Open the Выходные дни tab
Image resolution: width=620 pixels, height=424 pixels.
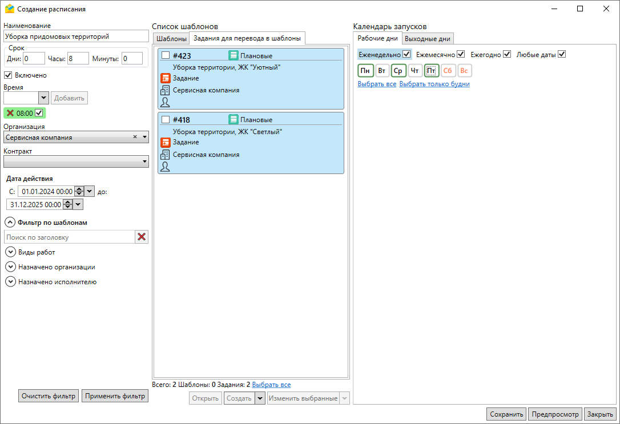(428, 38)
